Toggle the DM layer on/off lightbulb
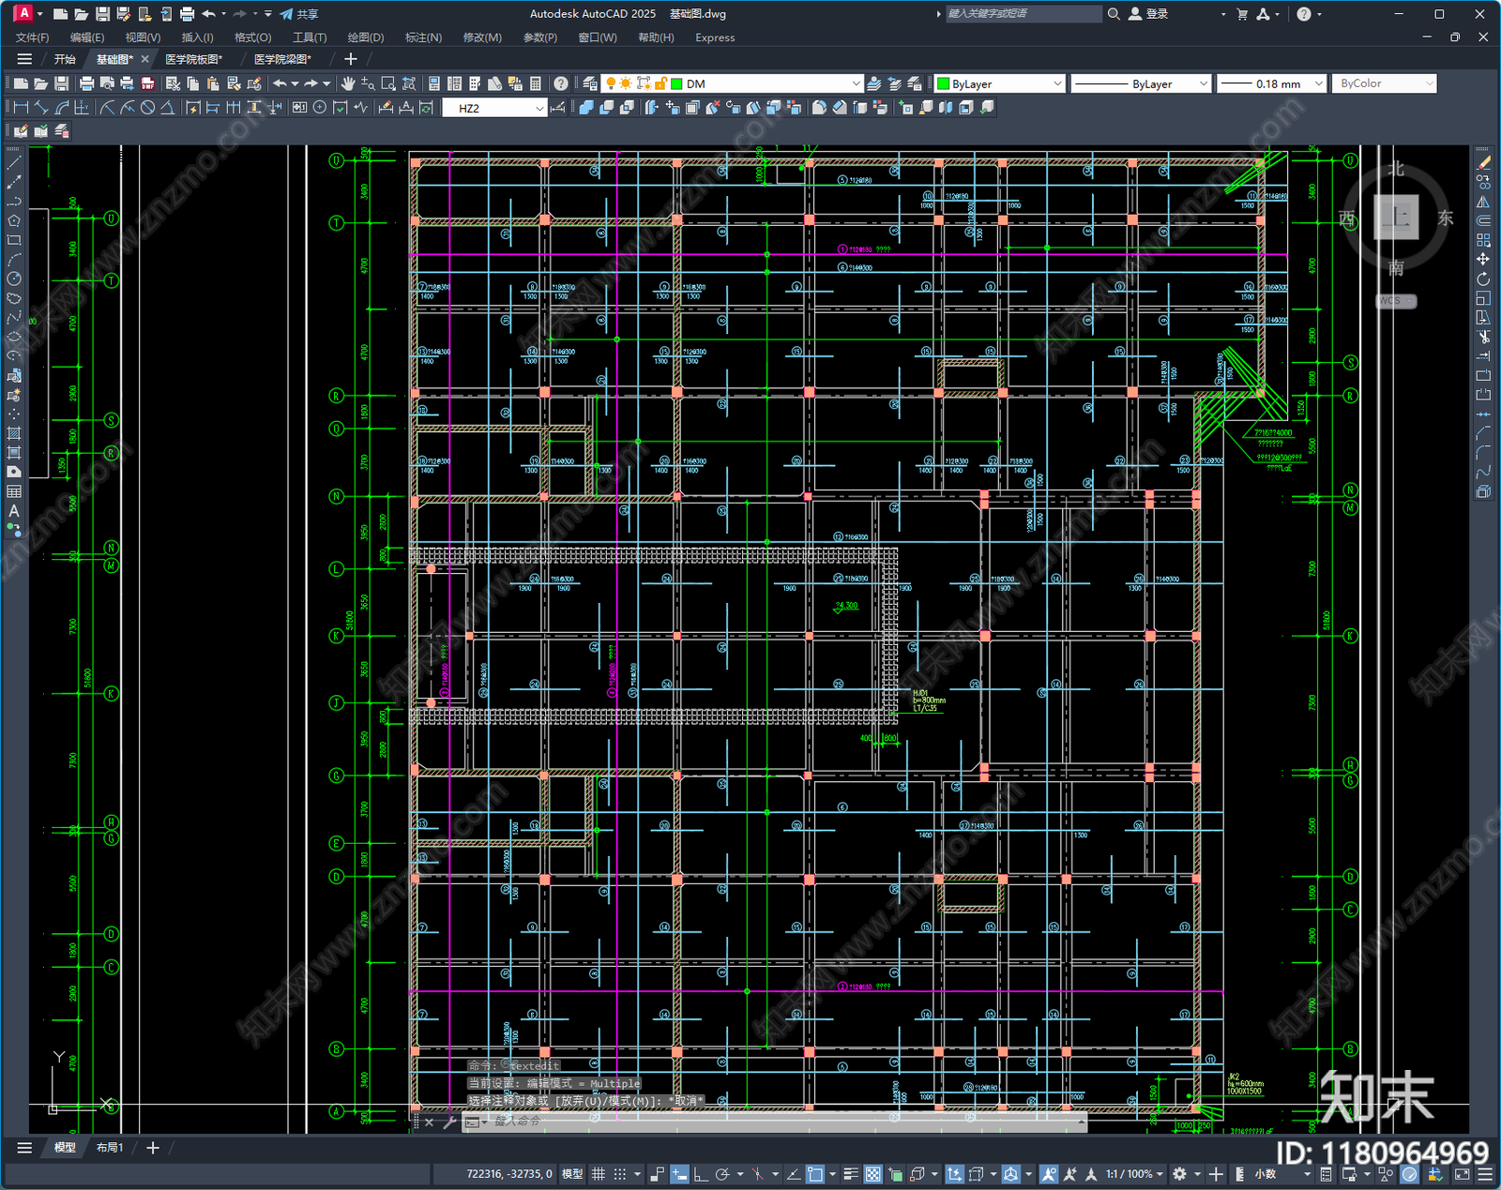Screen dimensions: 1501x1190 pyautogui.click(x=611, y=83)
